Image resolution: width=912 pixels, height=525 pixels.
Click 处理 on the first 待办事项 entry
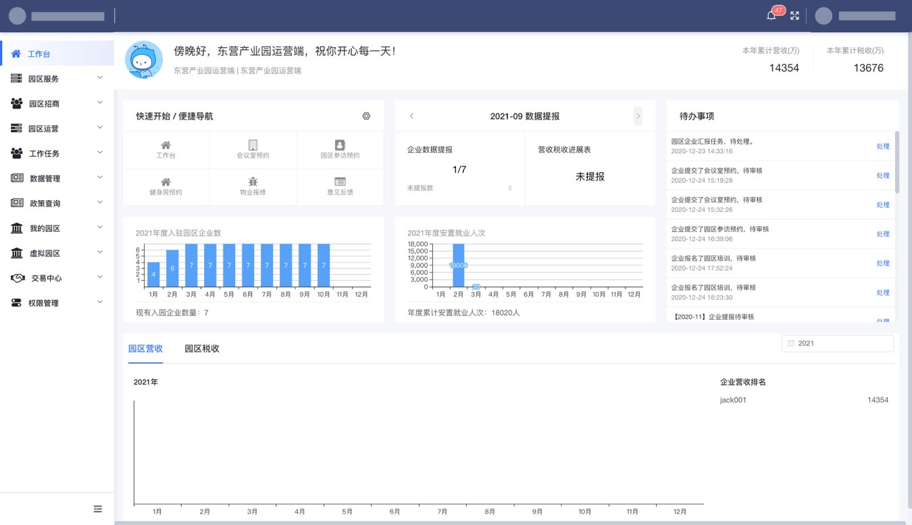point(883,146)
